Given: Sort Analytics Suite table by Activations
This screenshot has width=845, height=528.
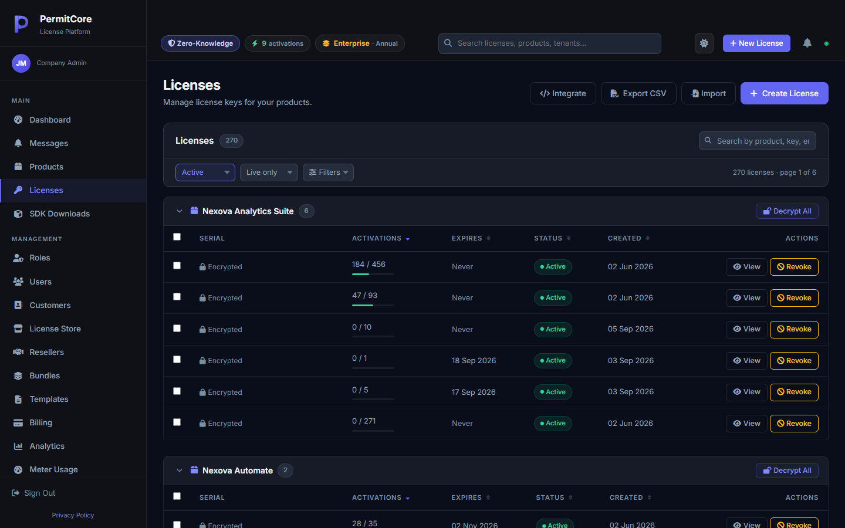Looking at the screenshot, I should [x=381, y=238].
